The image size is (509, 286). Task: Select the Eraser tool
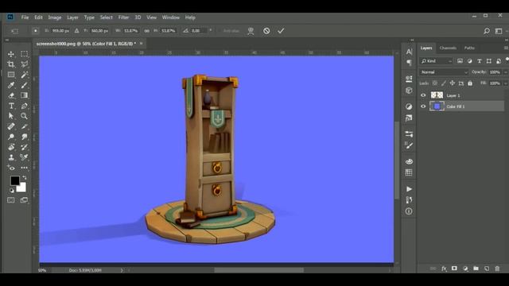(11, 95)
